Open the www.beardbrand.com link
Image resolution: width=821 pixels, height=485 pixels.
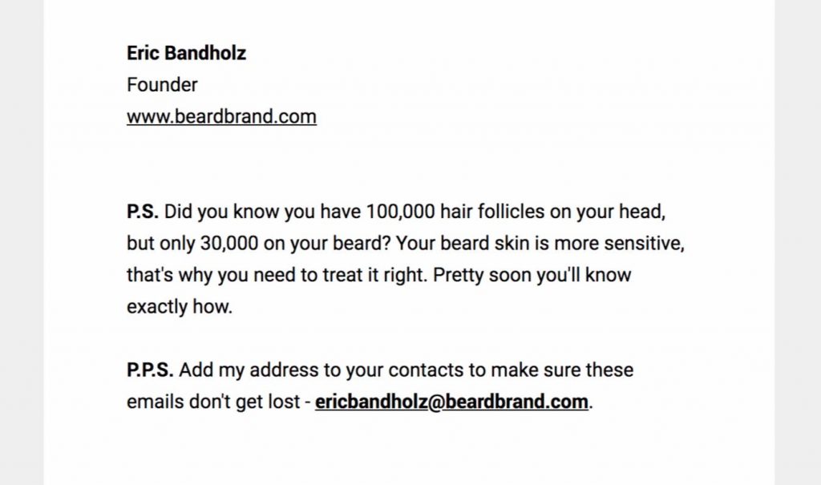[x=221, y=116]
